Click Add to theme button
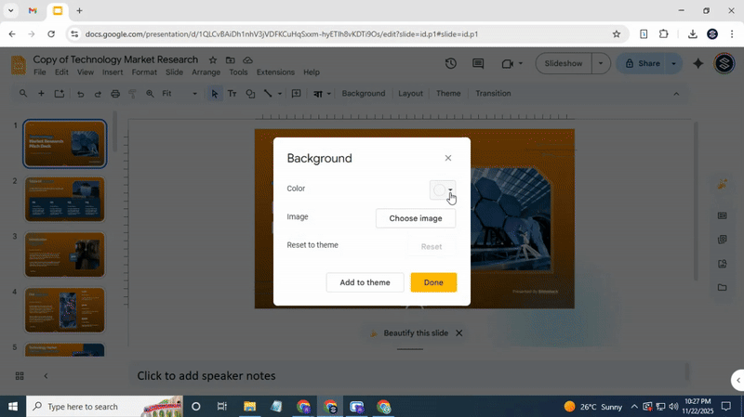The image size is (744, 417). pyautogui.click(x=365, y=282)
